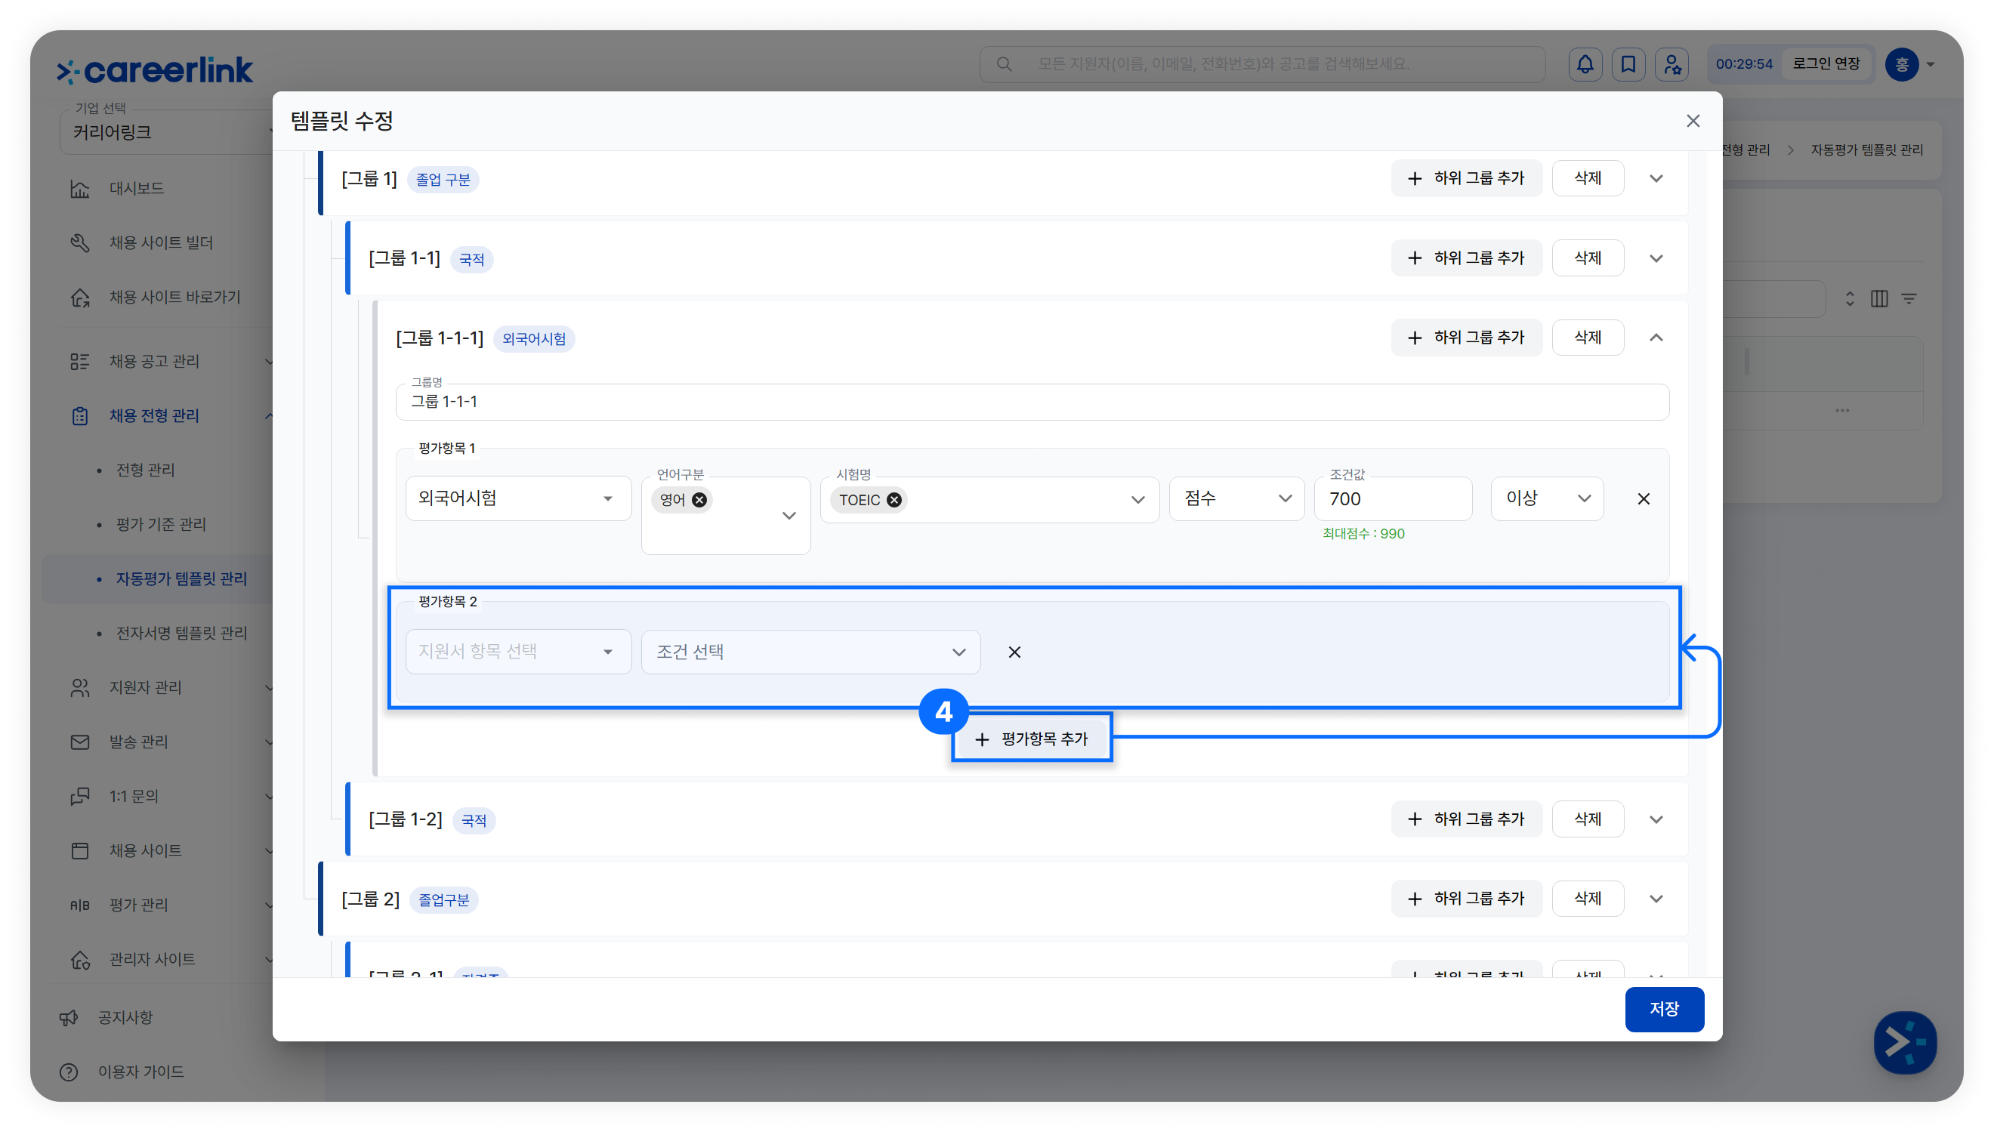The height and width of the screenshot is (1132, 1994).
Task: Add sub-group to 그룹 1-2
Action: pyautogui.click(x=1466, y=819)
